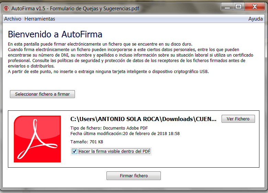Click the 'Tipo de fichero' line
The image size is (268, 193).
tap(105, 128)
